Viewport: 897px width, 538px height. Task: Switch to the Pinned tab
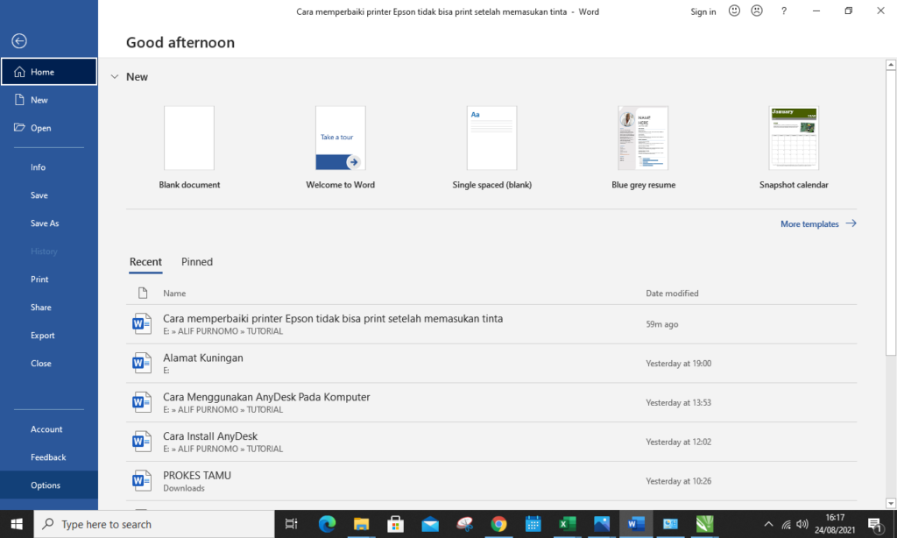click(x=196, y=262)
